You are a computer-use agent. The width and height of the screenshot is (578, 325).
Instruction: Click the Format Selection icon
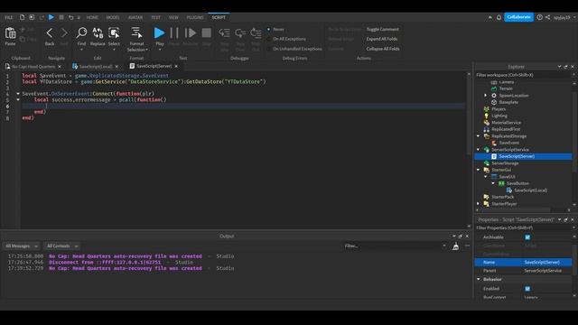[136, 32]
